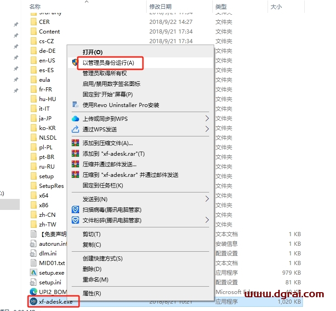Select the ru-RU folder name
The image size is (336, 311).
tap(47, 167)
